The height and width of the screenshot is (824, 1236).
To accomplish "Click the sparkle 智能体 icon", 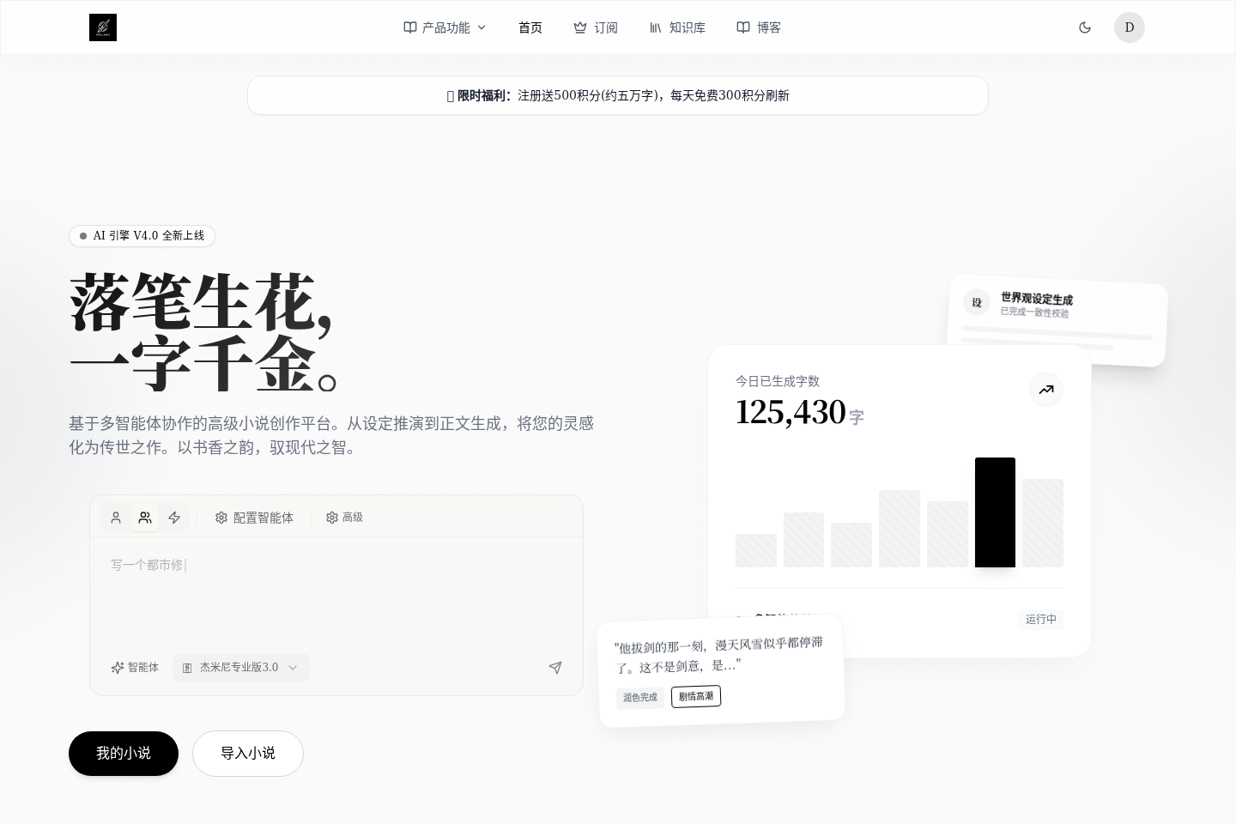I will click(x=118, y=667).
